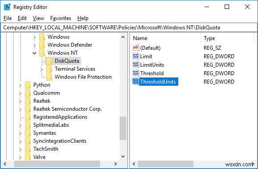258x169 pixels.
Task: Click the SplitmediaLabs folder icon
Action: (x=28, y=125)
